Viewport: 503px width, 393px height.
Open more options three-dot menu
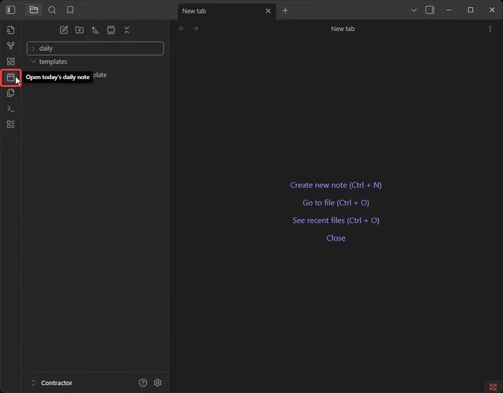tap(490, 29)
